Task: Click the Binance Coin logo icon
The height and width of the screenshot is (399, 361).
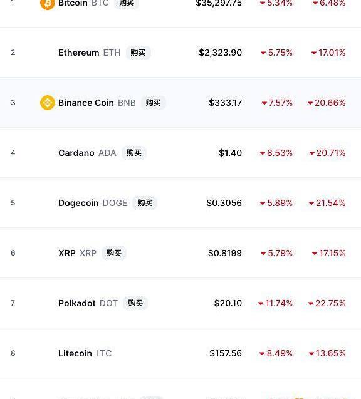Action: pyautogui.click(x=48, y=103)
